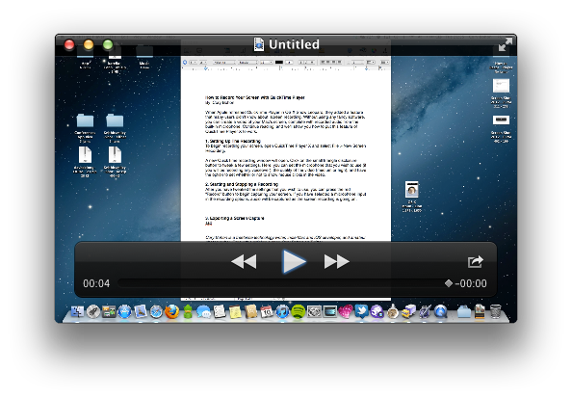Enter full screen with arrows icon
572x399 pixels.
[506, 45]
